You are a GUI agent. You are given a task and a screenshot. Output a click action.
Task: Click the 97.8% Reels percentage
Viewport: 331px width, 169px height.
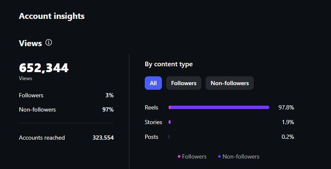pos(286,107)
